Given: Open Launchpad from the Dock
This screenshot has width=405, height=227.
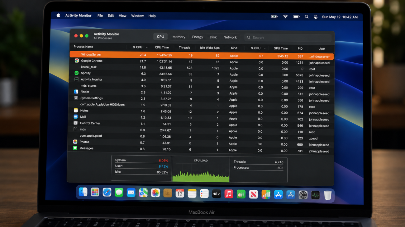Looking at the screenshot, I should (95, 192).
